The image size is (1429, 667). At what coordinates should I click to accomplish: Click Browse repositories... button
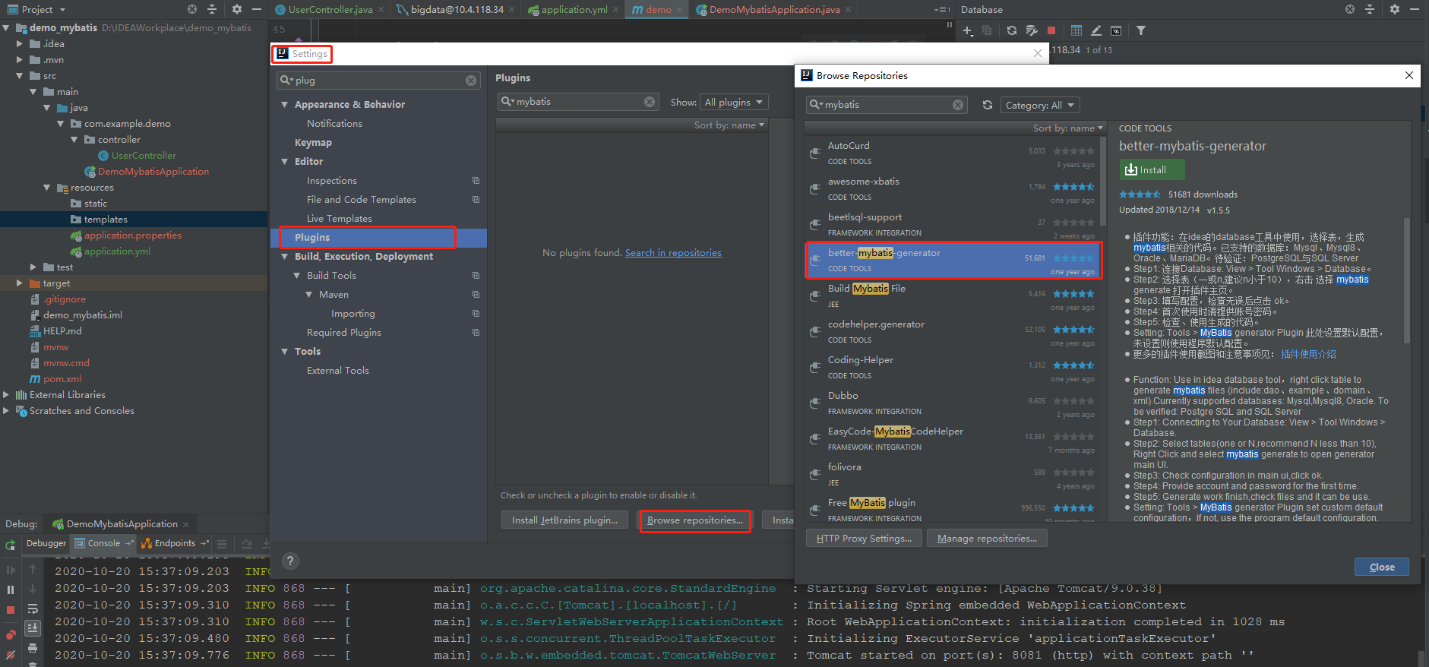coord(695,520)
